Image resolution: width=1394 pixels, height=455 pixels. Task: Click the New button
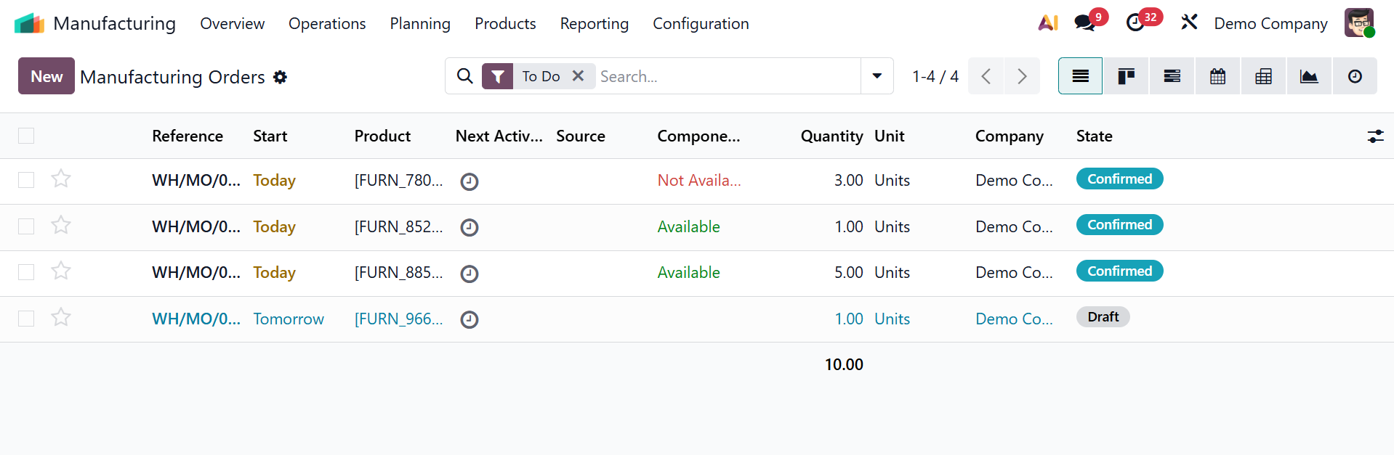tap(47, 76)
